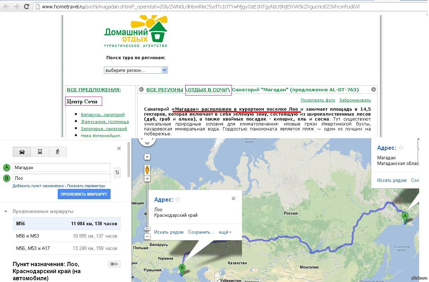Close the directions panel
This screenshot has width=429, height=282.
(119, 148)
